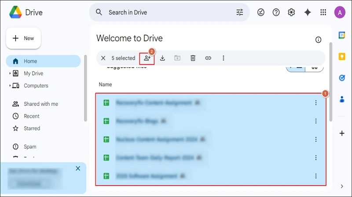Switch to grid layout view

pyautogui.click(x=315, y=68)
